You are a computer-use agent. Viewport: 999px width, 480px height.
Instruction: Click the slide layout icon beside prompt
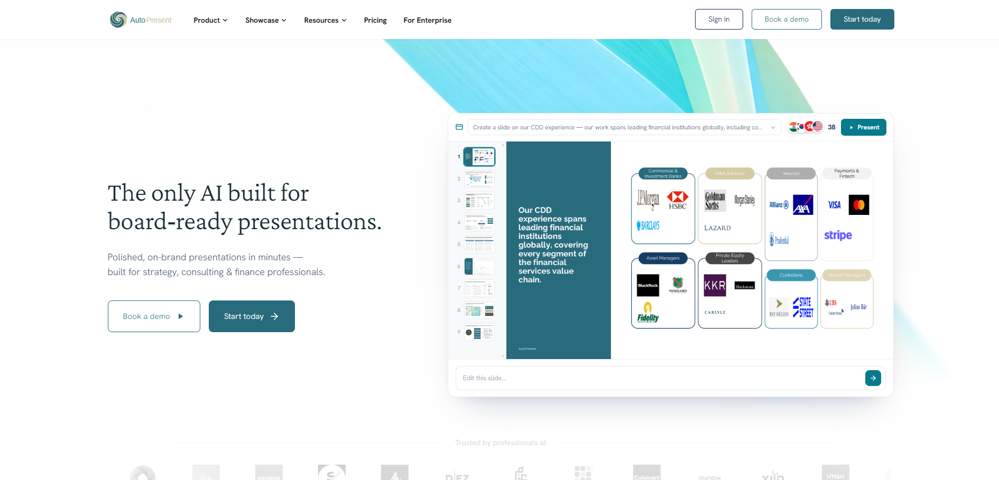tap(459, 127)
